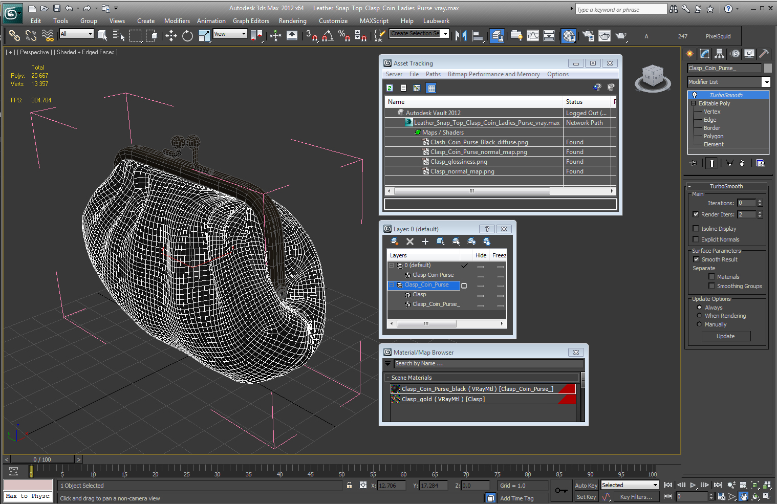Select the Link tool in main toolbar

pyautogui.click(x=14, y=35)
